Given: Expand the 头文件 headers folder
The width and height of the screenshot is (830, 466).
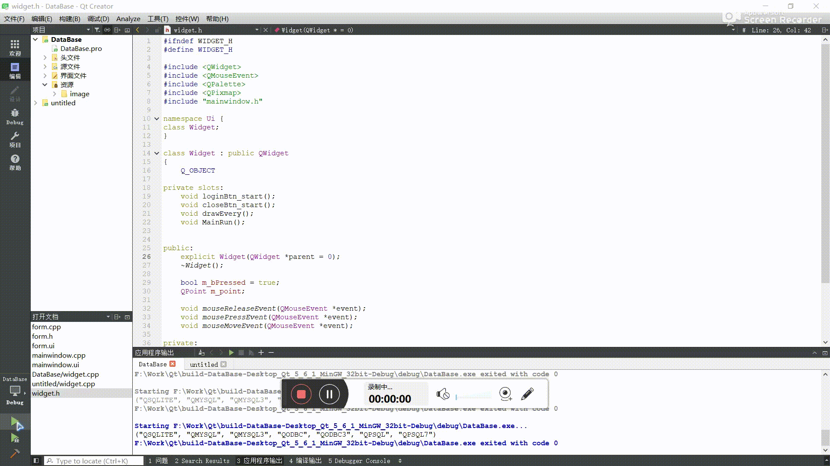Looking at the screenshot, I should 45,57.
